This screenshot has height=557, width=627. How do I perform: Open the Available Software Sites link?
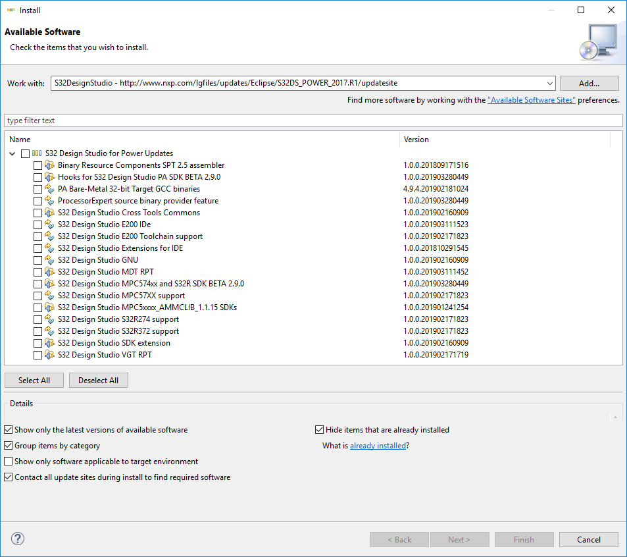coord(532,100)
